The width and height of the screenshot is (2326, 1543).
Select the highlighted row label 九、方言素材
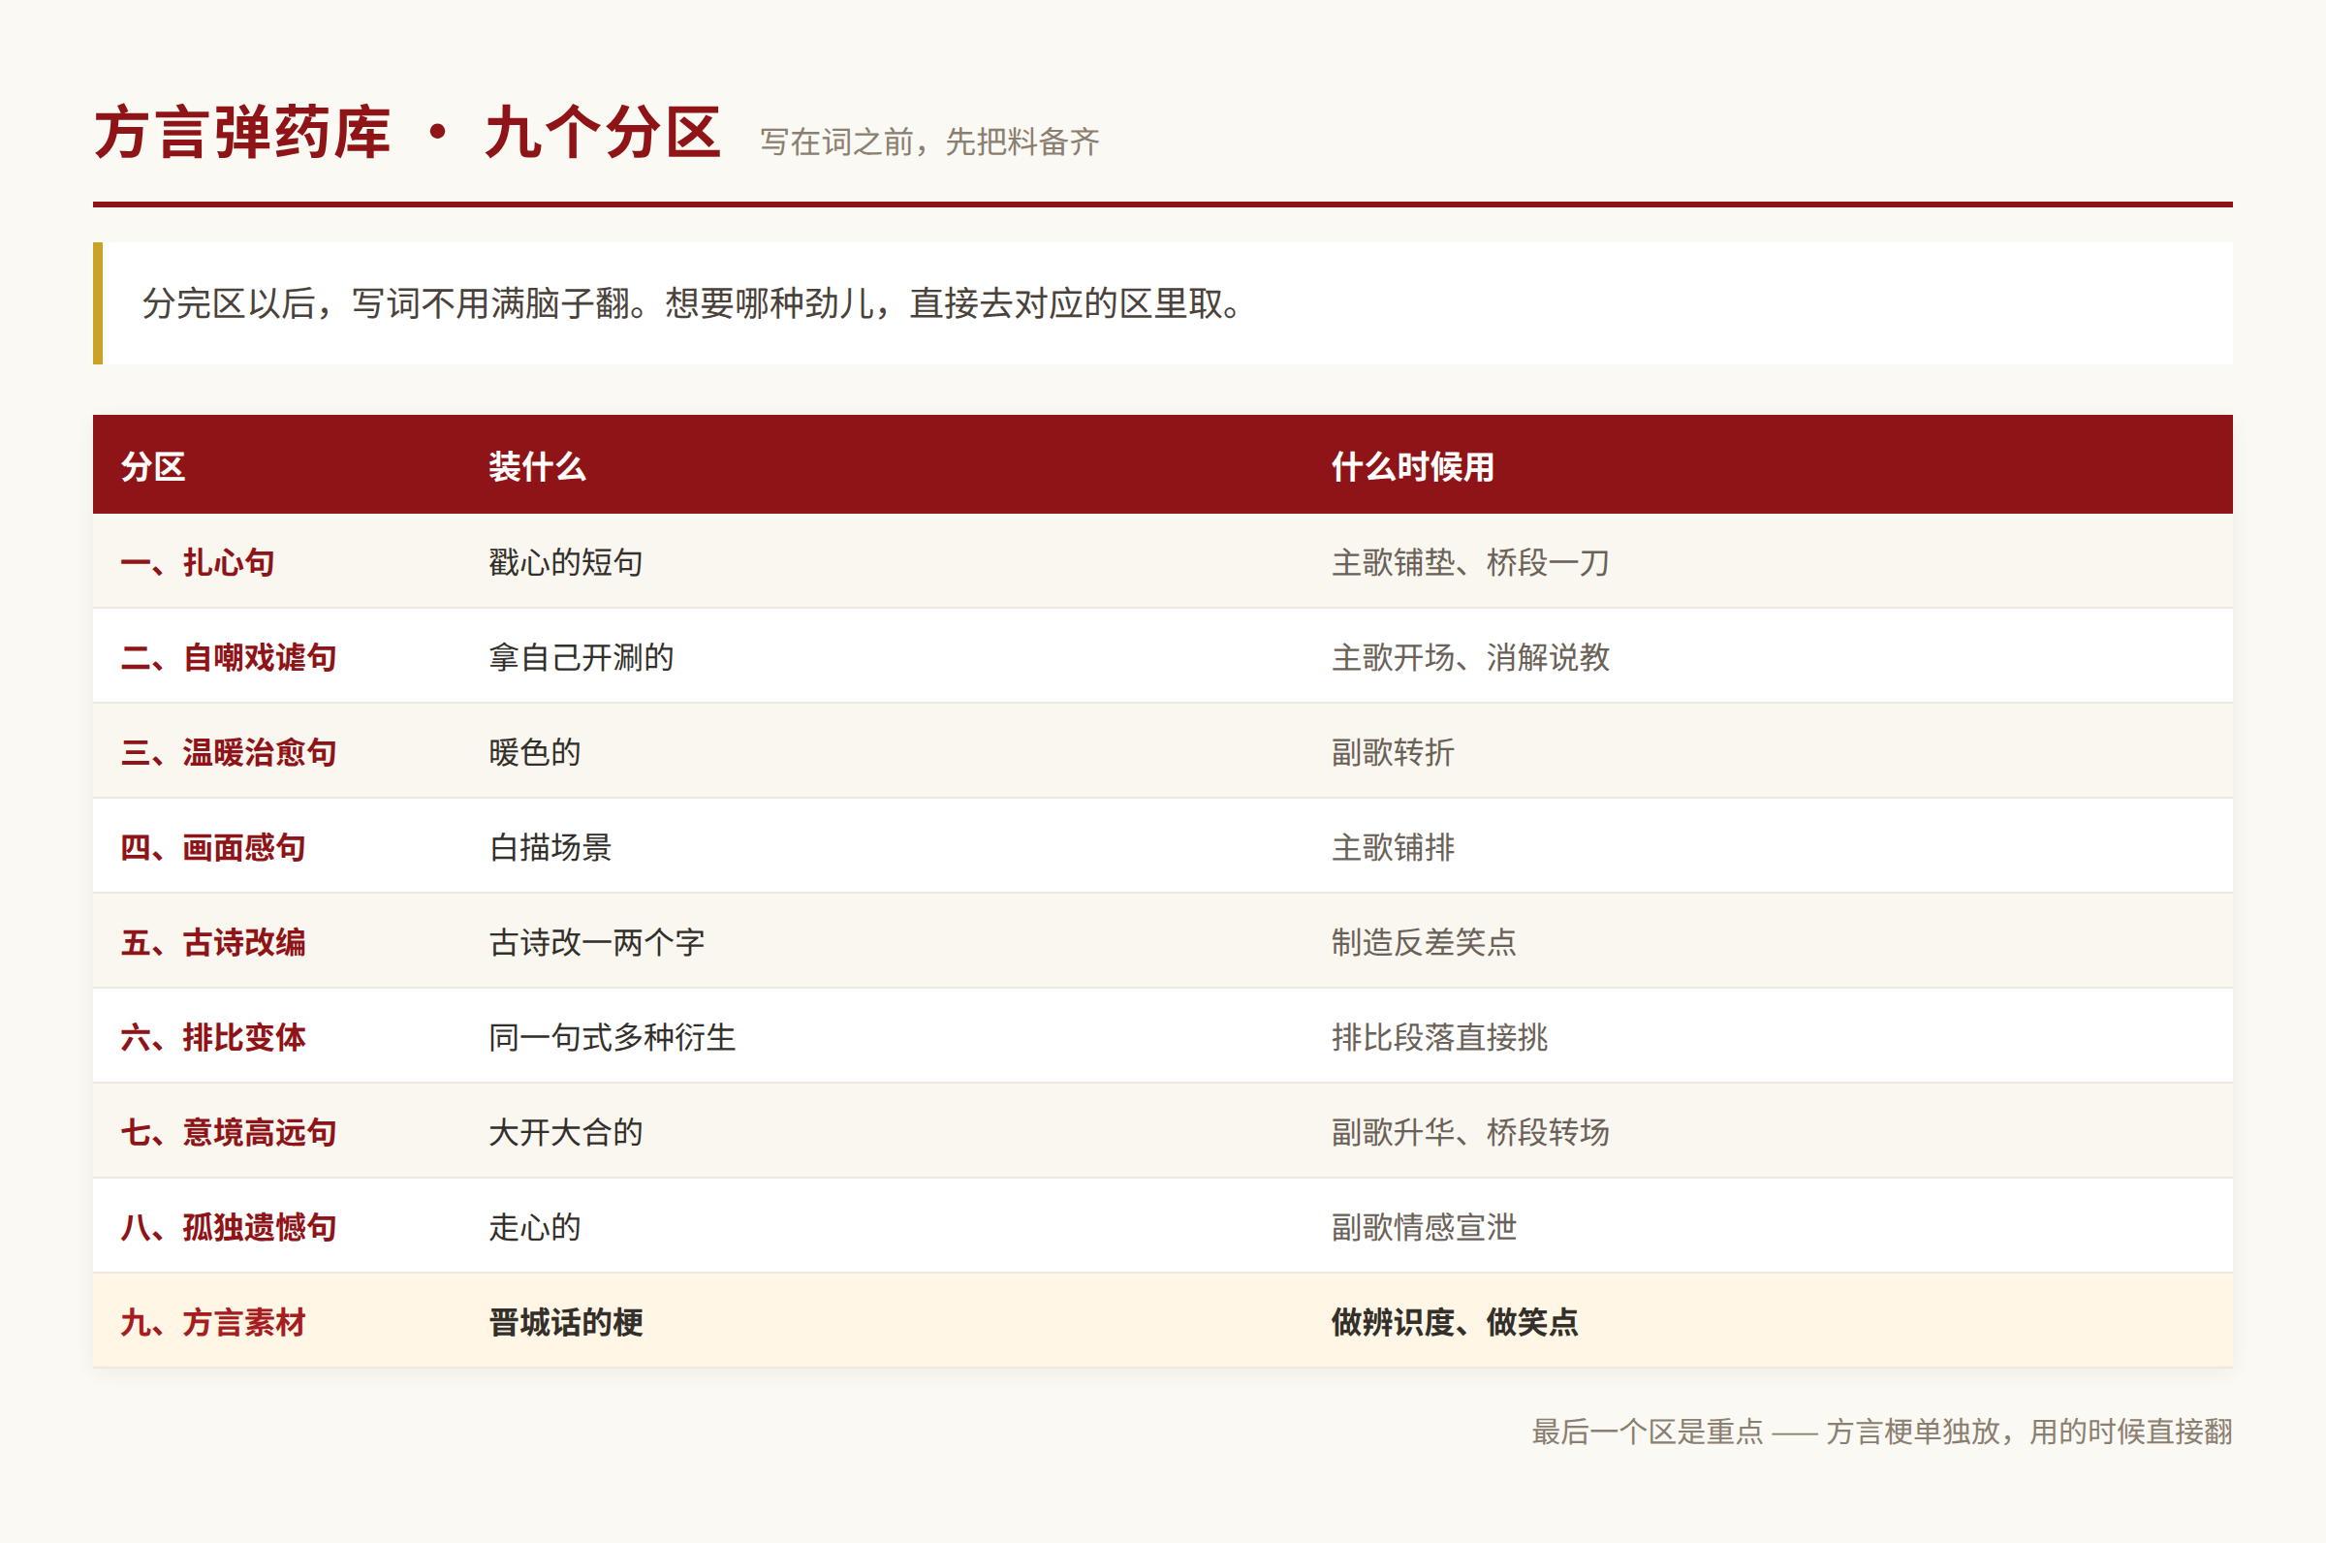point(213,1322)
